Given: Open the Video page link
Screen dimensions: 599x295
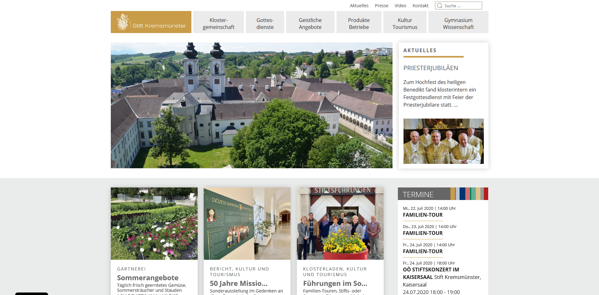Looking at the screenshot, I should coord(400,5).
